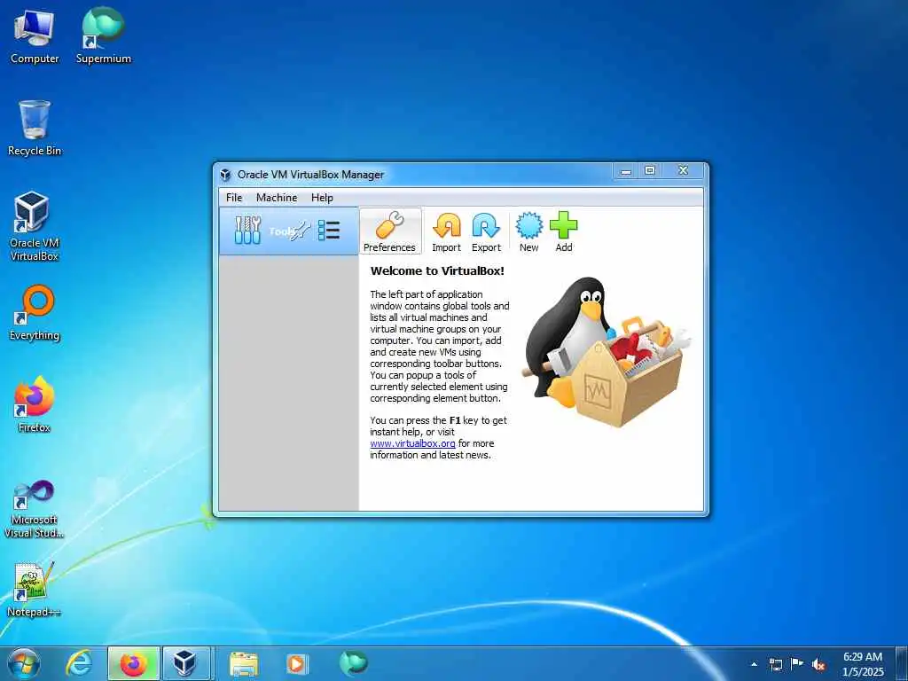Click the Tools pin wrench icon
The image size is (908, 681).
tap(301, 231)
